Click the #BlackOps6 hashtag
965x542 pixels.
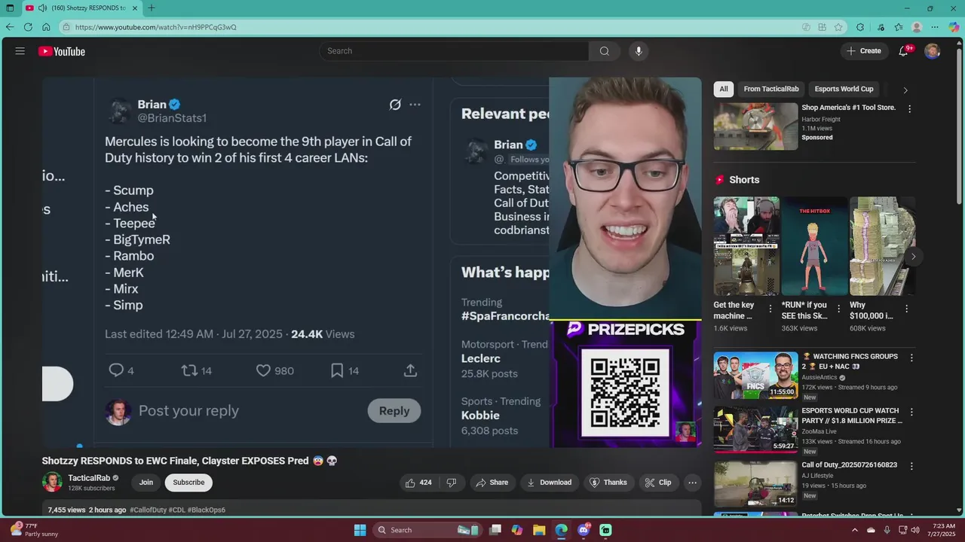206,510
